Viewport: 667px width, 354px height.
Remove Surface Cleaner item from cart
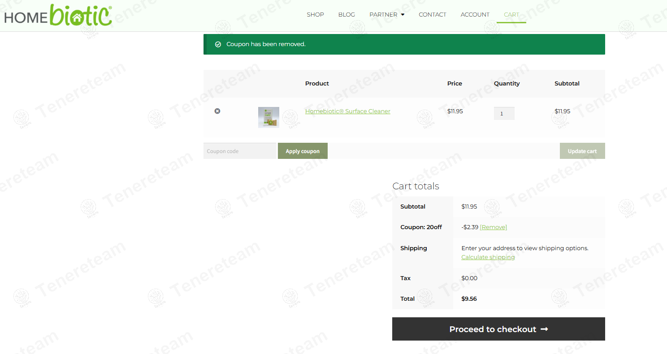tap(217, 111)
